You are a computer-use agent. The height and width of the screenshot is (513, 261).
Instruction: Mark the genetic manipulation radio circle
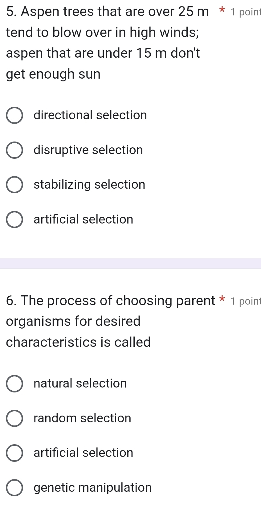click(x=14, y=488)
